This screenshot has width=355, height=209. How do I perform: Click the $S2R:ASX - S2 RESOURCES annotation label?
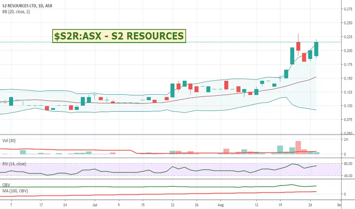(x=119, y=36)
